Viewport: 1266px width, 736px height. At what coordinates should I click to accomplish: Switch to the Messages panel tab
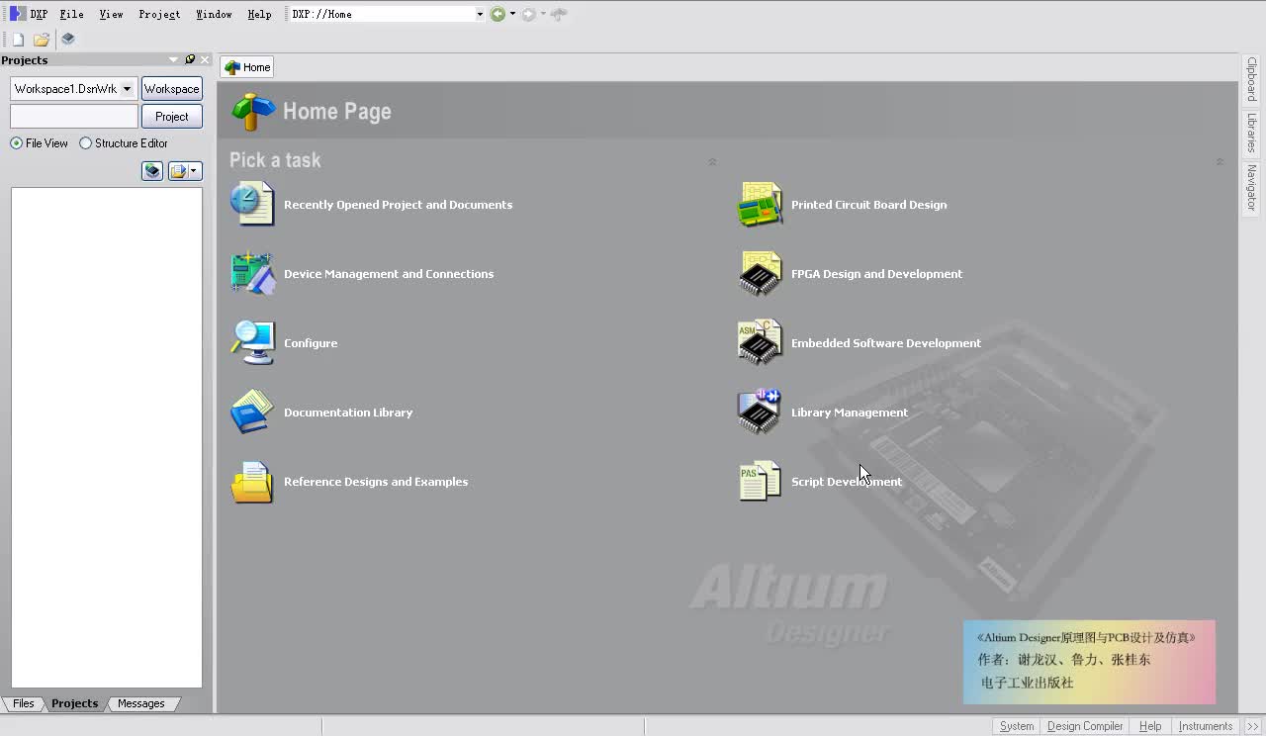[x=141, y=703]
